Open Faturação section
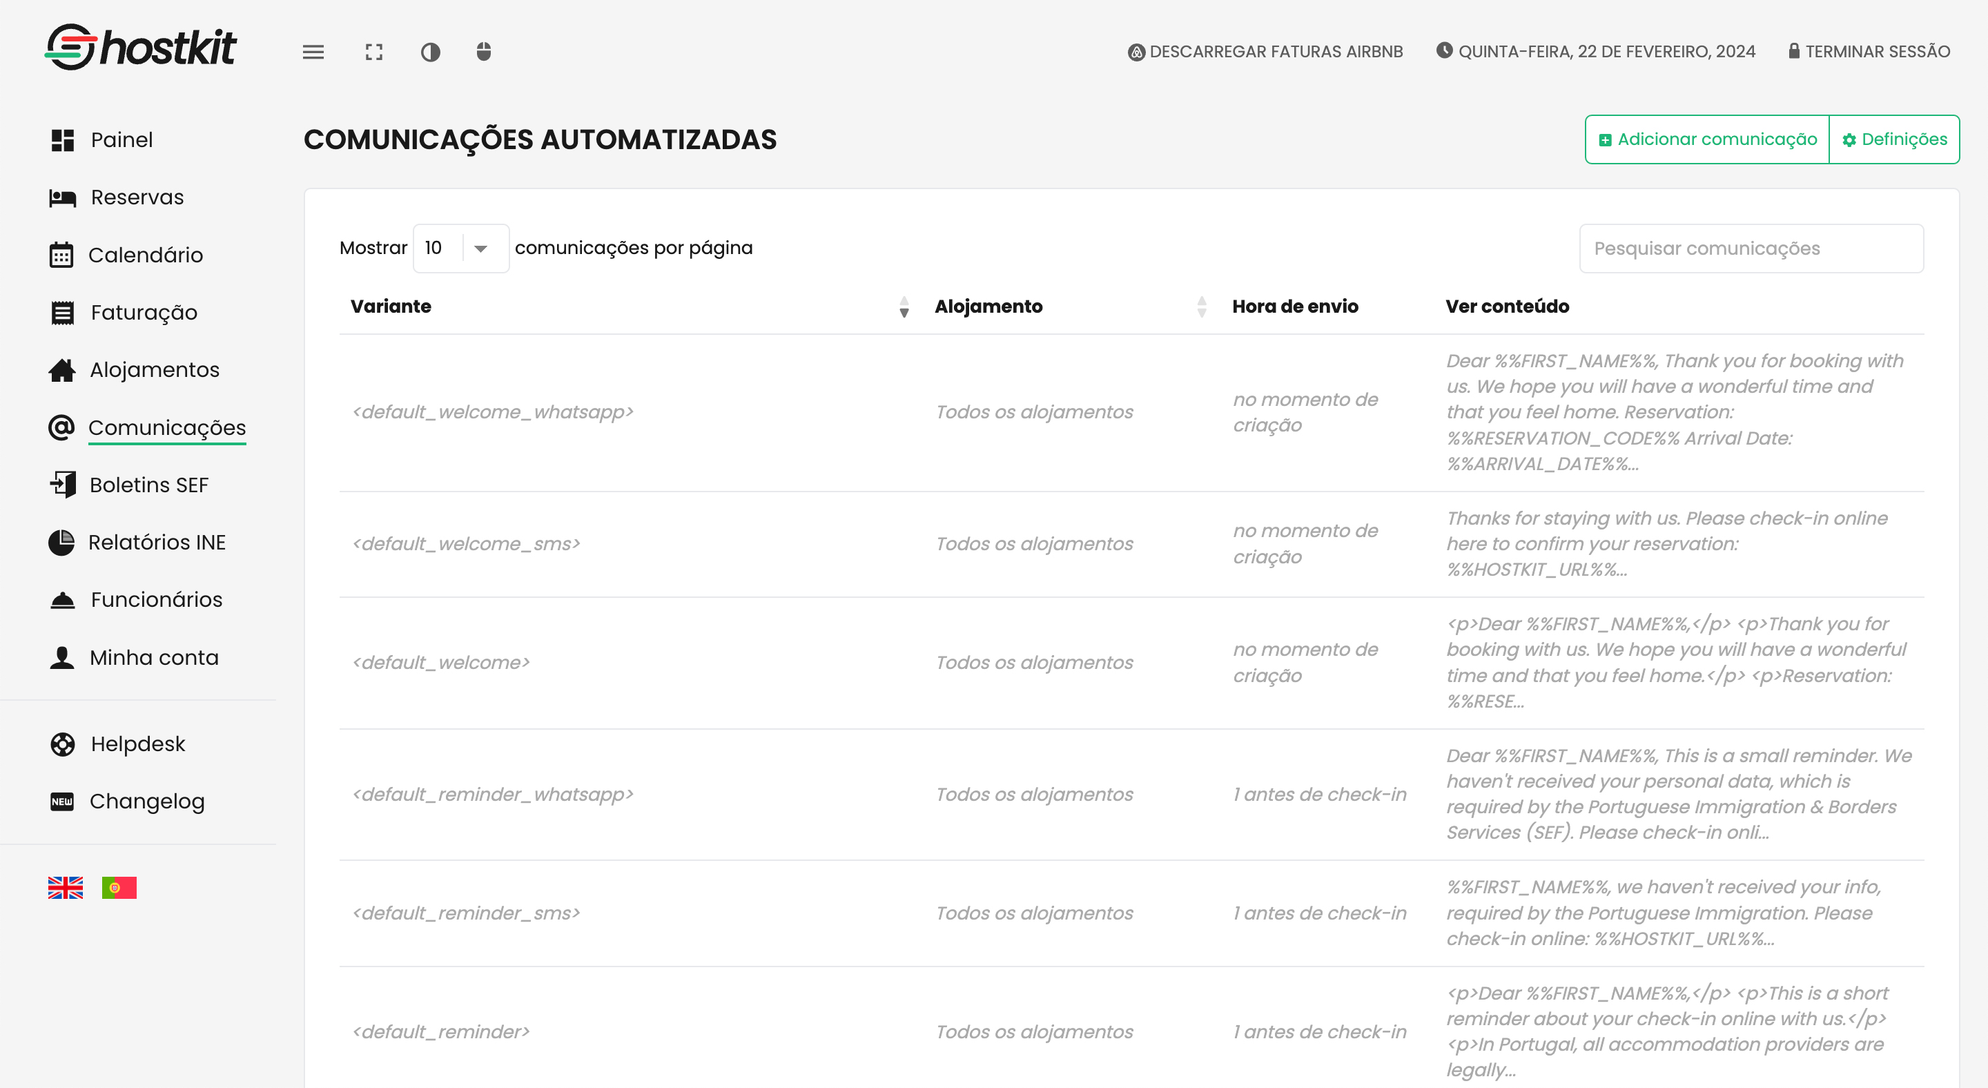 pos(144,313)
